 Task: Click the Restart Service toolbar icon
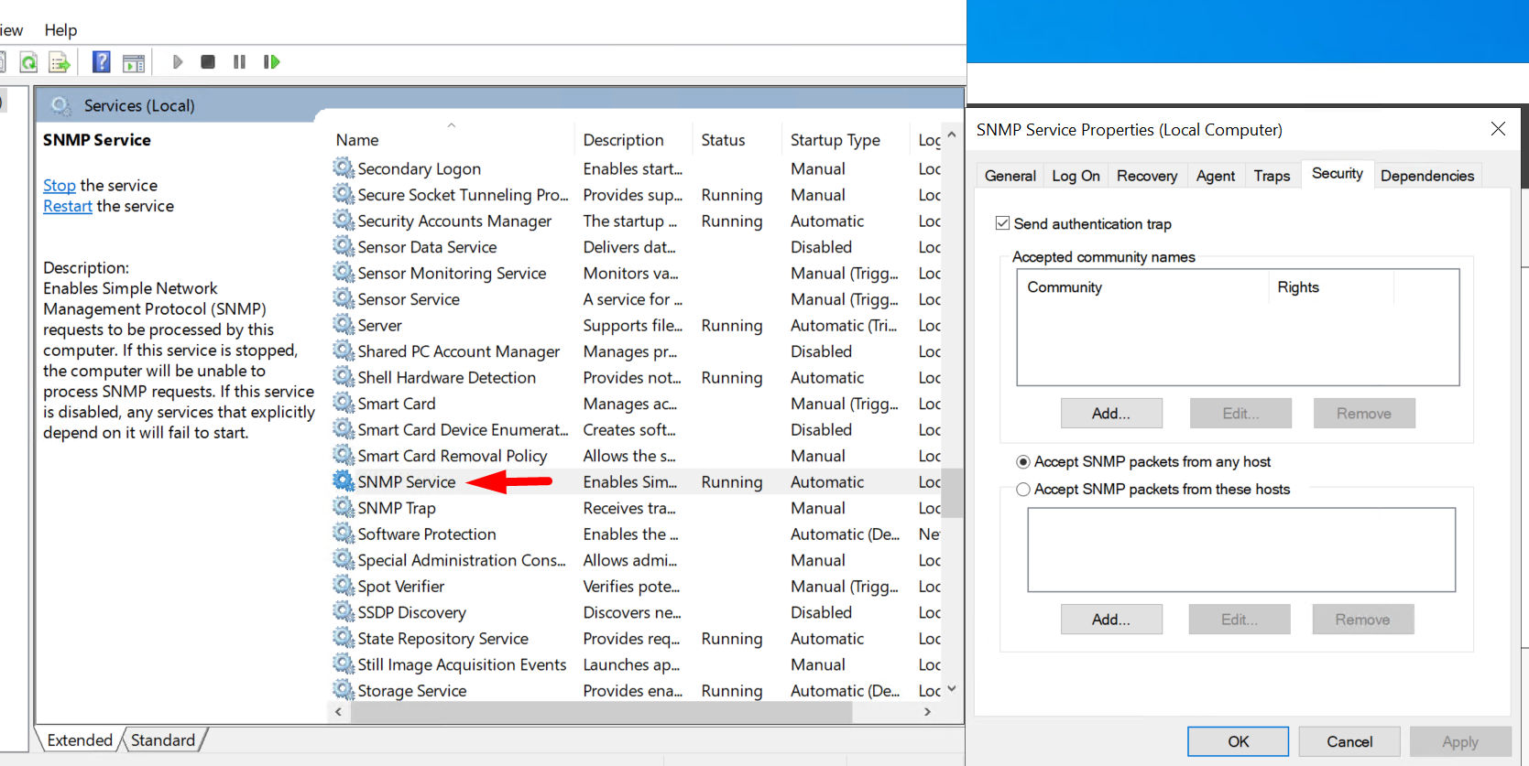[x=271, y=62]
